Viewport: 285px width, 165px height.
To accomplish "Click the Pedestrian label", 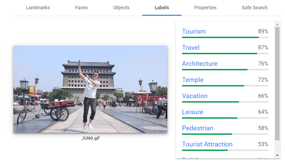I will (x=197, y=128).
